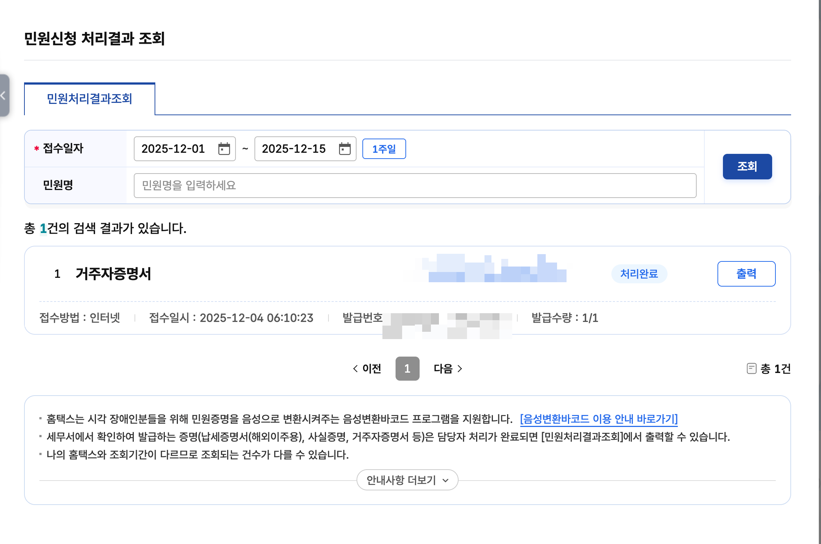Screen dimensions: 821x544
Task: Click the 이전 previous page arrow
Action: click(x=367, y=369)
